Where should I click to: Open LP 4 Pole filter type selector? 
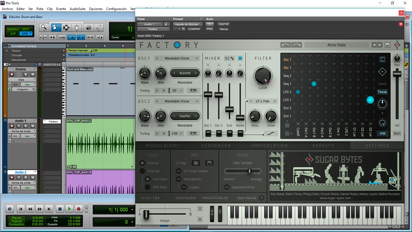pyautogui.click(x=262, y=101)
